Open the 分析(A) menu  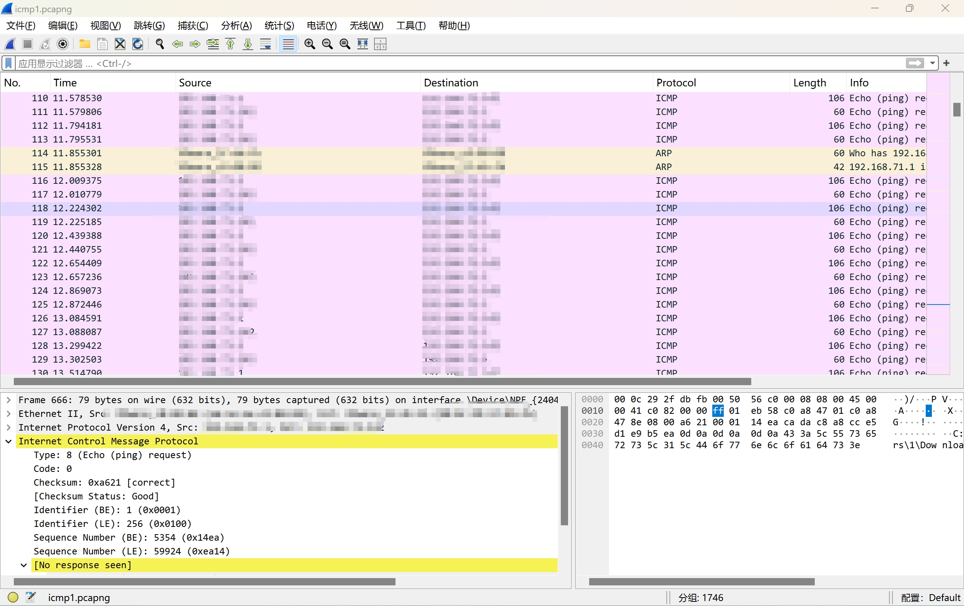[236, 26]
